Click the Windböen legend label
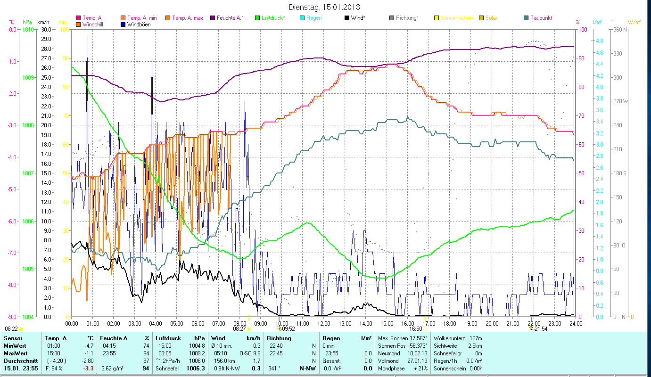The image size is (651, 377). click(139, 24)
